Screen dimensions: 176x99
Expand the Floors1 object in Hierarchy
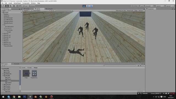point(3,34)
